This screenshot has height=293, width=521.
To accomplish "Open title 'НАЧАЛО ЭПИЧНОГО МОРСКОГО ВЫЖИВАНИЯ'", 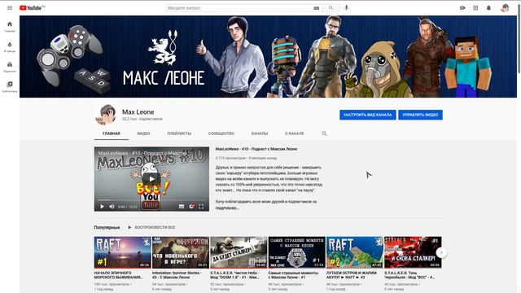I will click(x=119, y=275).
